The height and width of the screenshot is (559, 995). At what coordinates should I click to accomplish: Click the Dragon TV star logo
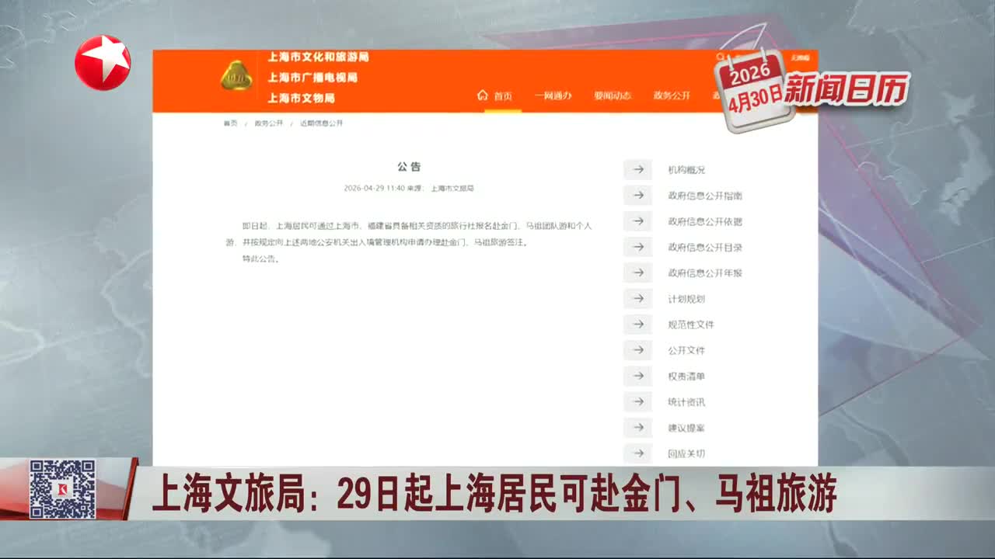[x=103, y=63]
